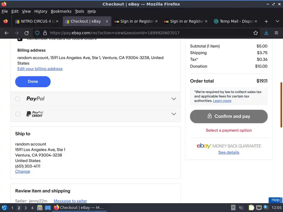Close the Checkout | eBay tab
Screen dimensions: 283x212
point(107,21)
